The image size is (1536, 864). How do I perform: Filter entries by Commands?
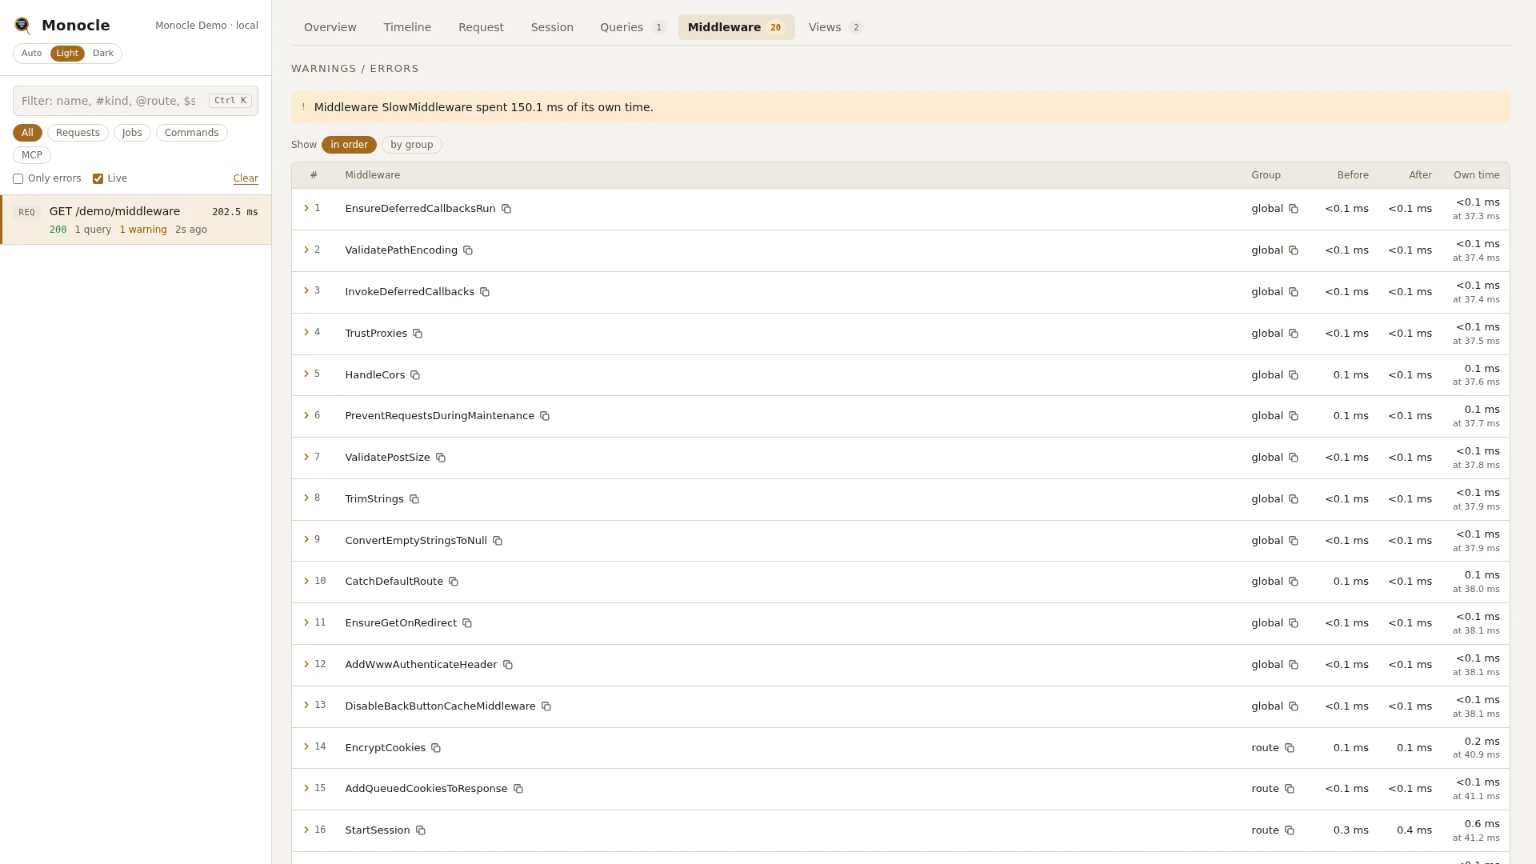coord(191,133)
